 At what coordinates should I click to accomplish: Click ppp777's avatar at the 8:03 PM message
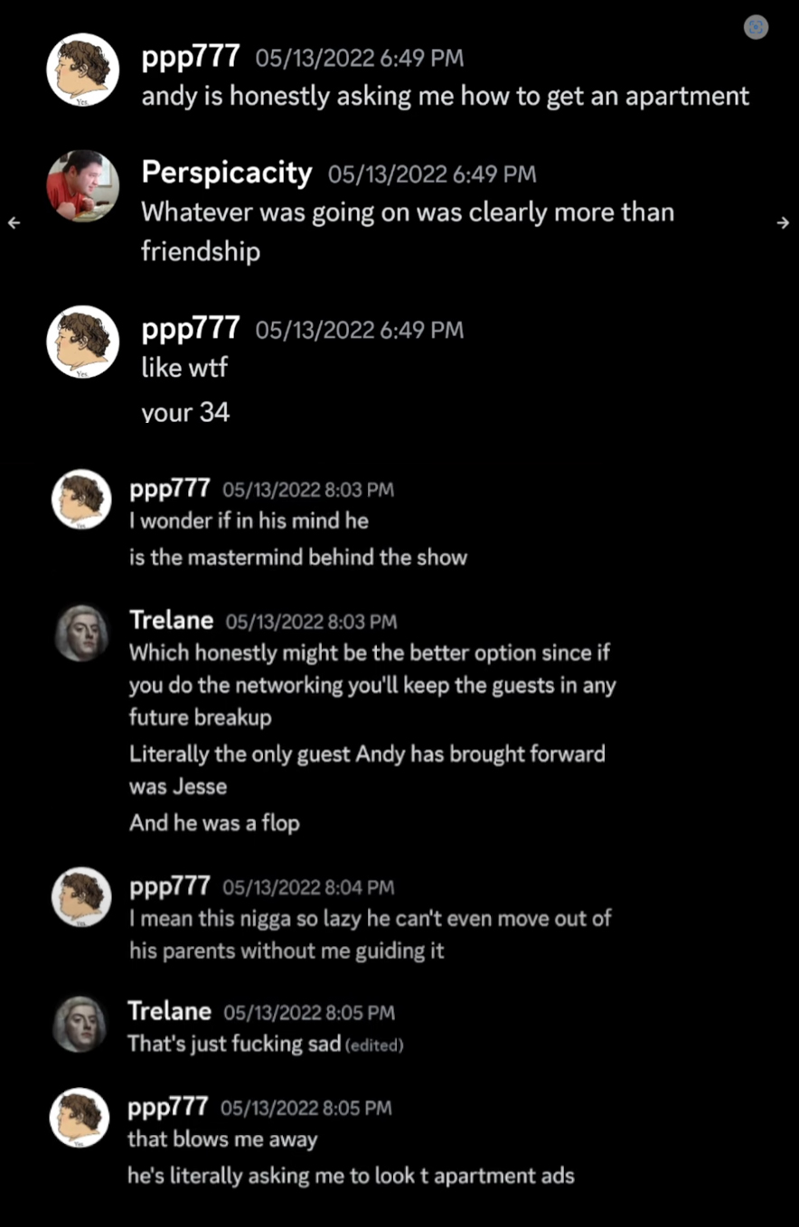pos(81,499)
